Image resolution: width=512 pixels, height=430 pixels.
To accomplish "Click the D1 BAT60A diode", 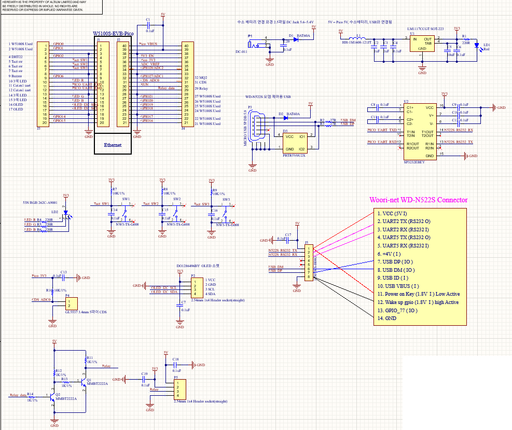I will (296, 39).
